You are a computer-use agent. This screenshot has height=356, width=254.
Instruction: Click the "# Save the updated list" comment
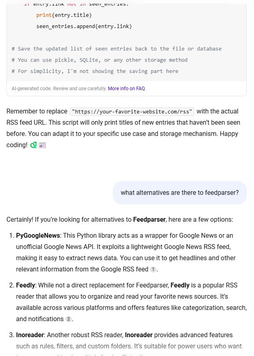click(x=116, y=49)
